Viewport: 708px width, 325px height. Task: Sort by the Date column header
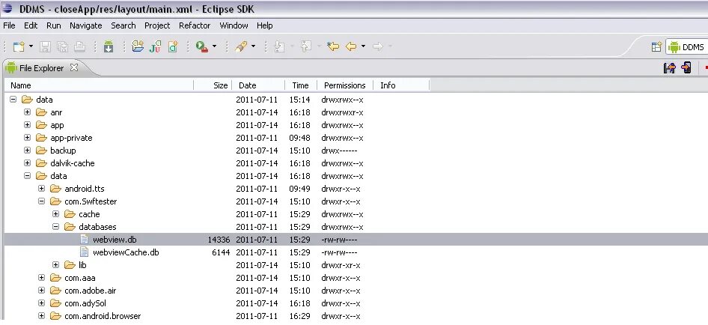(258, 85)
